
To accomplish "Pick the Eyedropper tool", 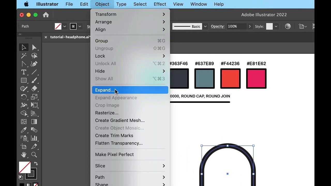I will 24,130.
